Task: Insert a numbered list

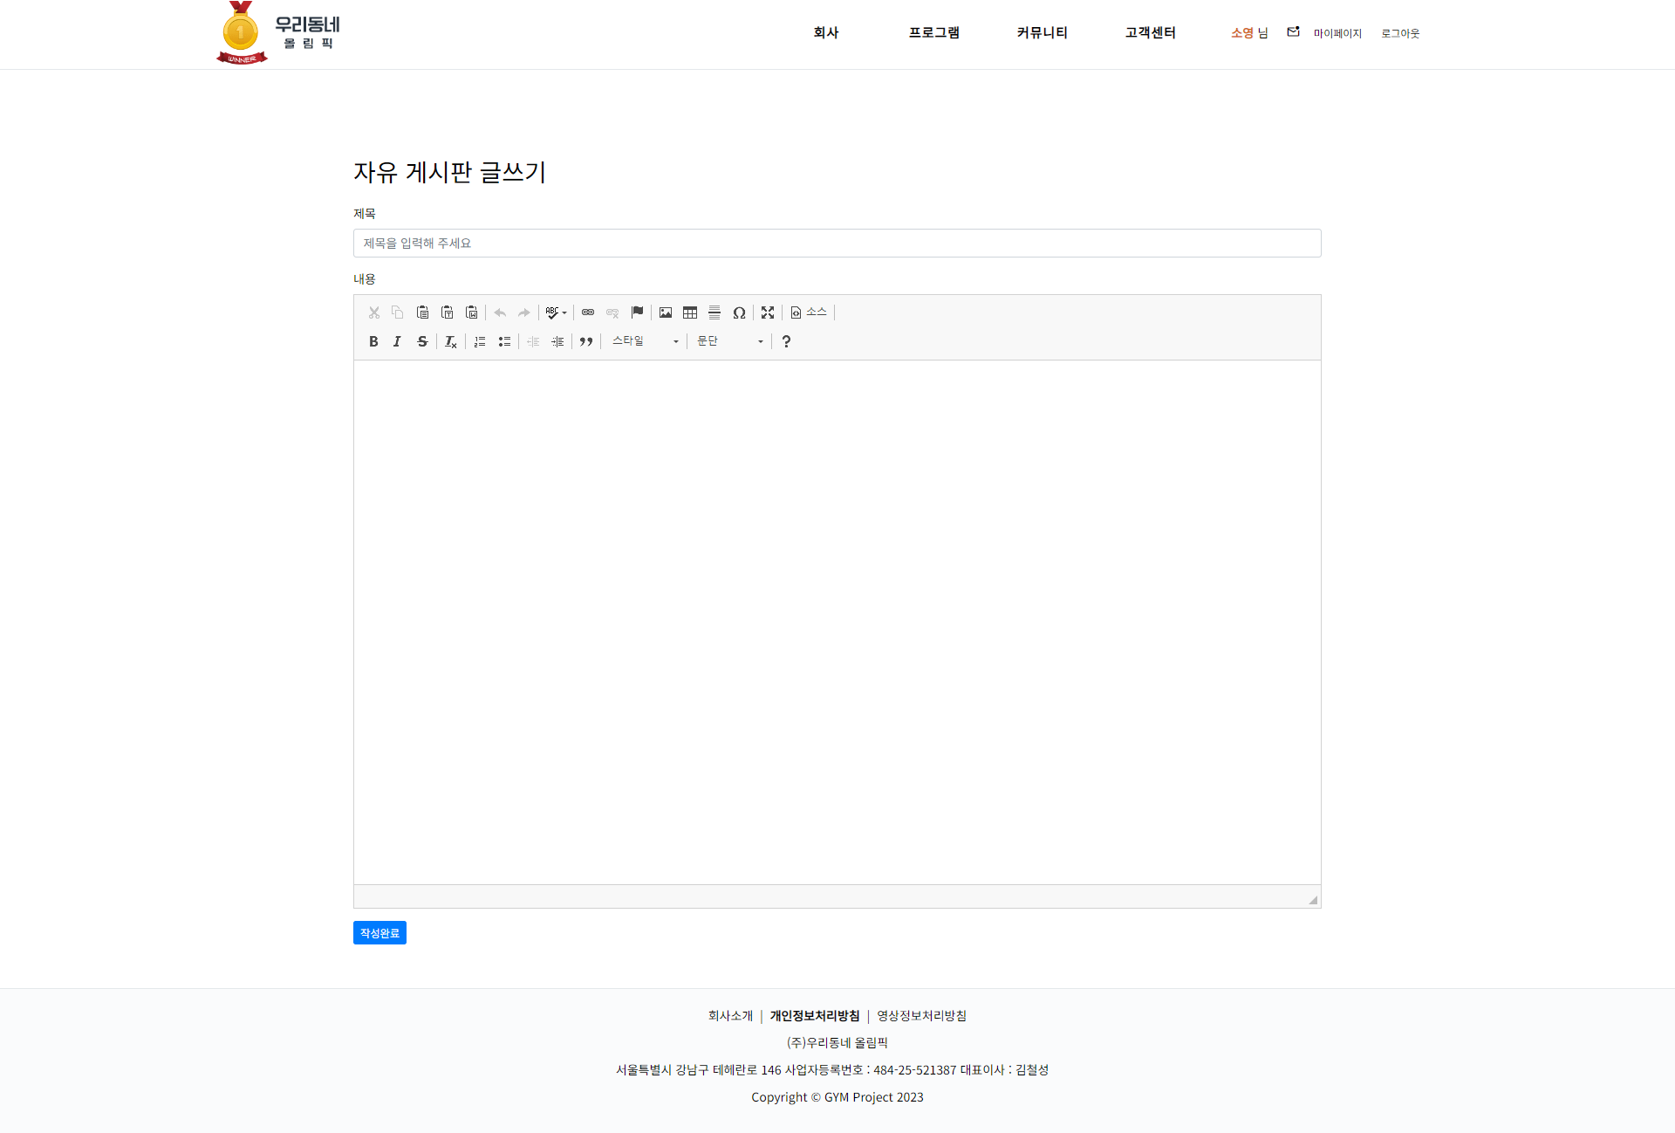Action: point(479,341)
